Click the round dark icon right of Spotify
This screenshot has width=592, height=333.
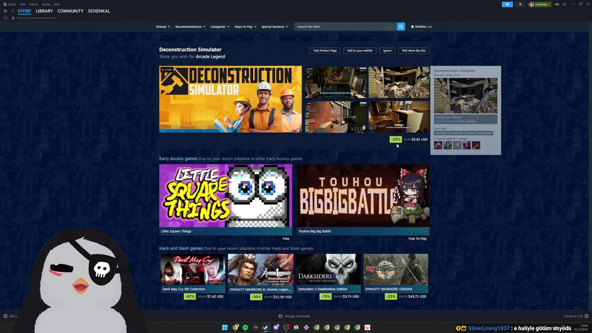(x=255, y=327)
